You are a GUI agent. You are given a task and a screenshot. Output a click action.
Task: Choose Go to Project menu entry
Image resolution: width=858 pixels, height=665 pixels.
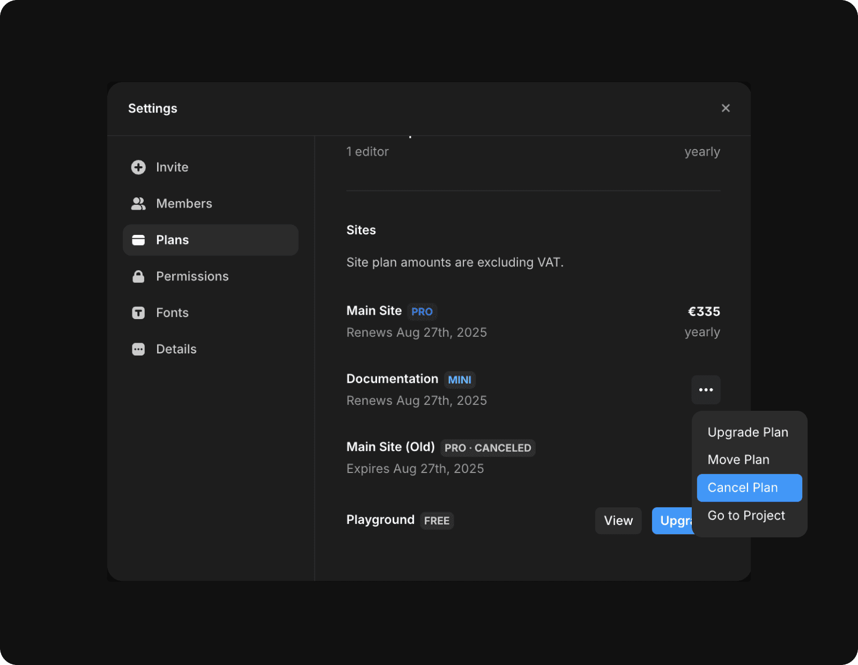(746, 515)
